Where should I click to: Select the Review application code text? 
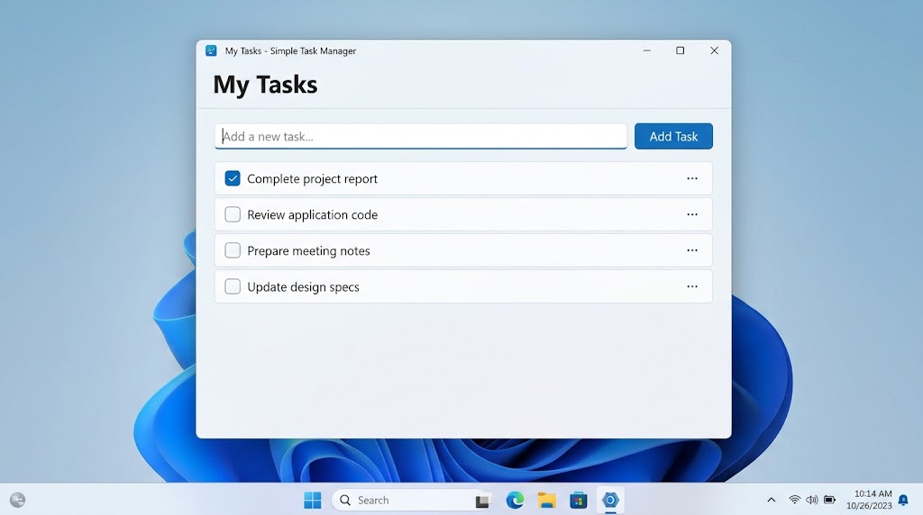tap(312, 214)
